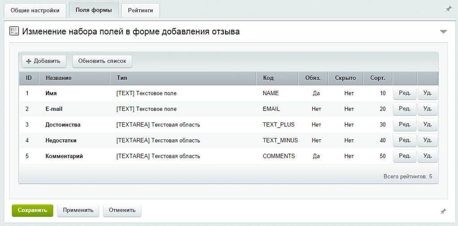The image size is (458, 226).
Task: Click the plus Добавить button
Action: (44, 61)
